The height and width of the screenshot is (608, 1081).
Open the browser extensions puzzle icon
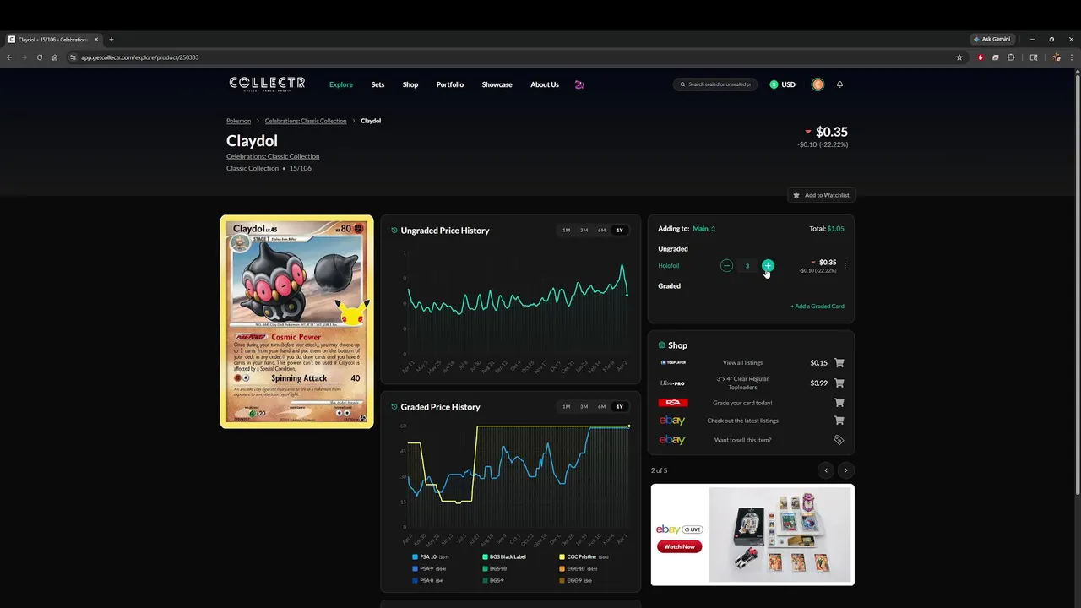1011,57
